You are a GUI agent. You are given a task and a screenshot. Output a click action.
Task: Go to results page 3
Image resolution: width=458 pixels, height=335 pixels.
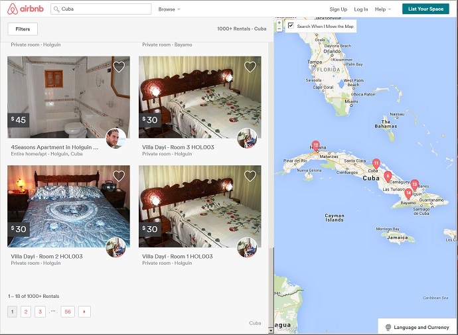pos(40,312)
